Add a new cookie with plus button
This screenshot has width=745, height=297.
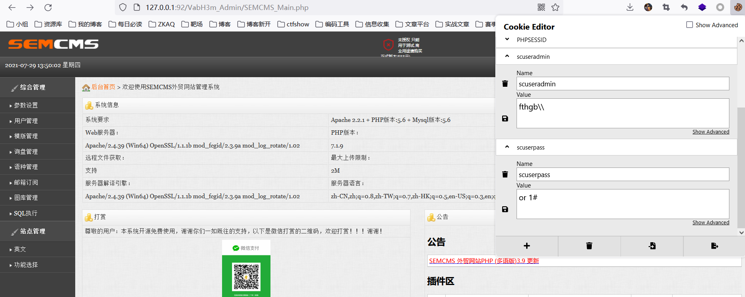(x=527, y=246)
